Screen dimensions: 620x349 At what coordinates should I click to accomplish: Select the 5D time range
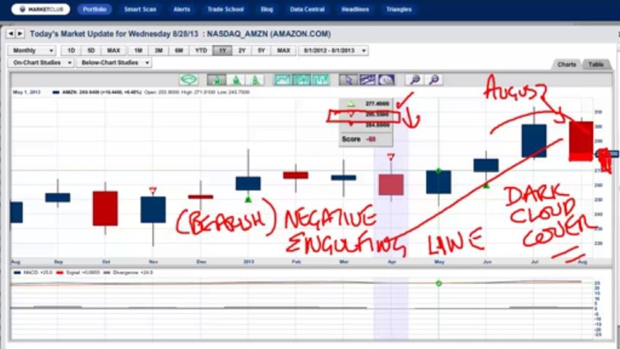coord(90,50)
